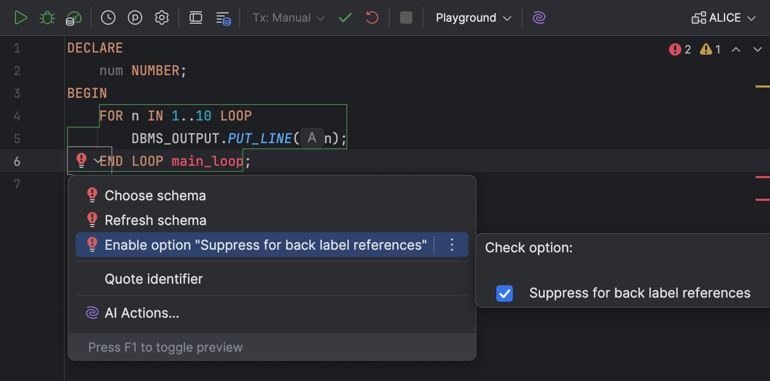Open the Explain Plan icon
Viewport: 770px width, 381px height.
tap(74, 18)
